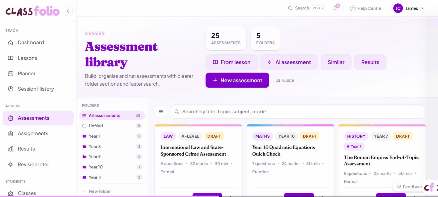
Task: Click the Search box in the header
Action: pyautogui.click(x=306, y=8)
